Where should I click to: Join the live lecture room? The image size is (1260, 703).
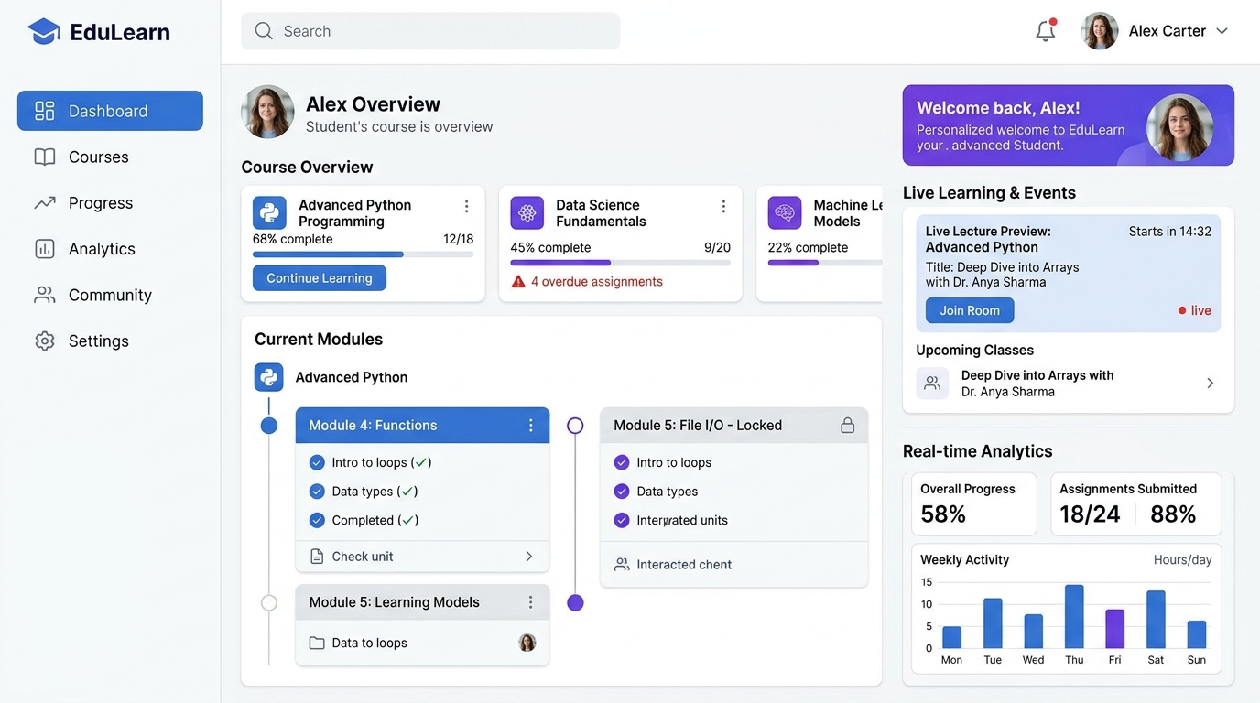click(970, 310)
